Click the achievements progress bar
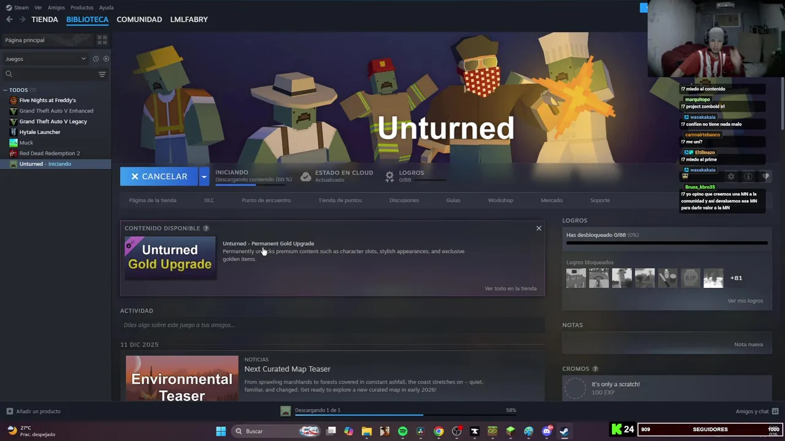The width and height of the screenshot is (785, 441). tap(667, 243)
